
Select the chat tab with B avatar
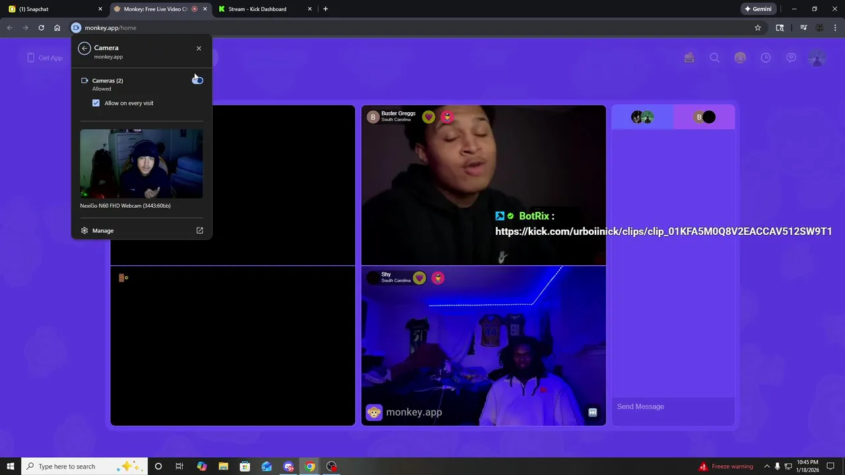(x=704, y=117)
